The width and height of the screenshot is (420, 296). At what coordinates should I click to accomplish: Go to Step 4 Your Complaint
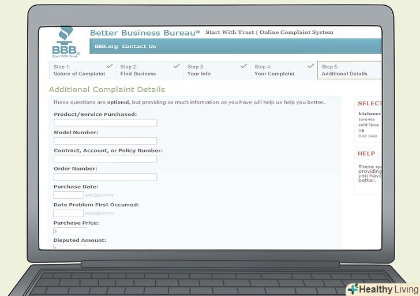pyautogui.click(x=283, y=70)
